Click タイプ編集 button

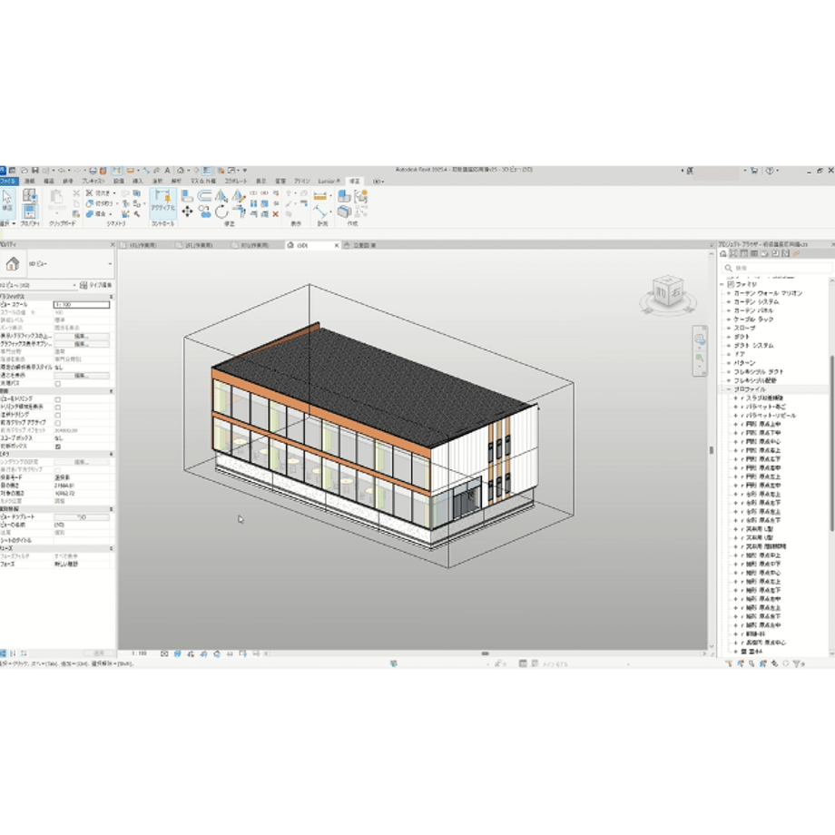(95, 285)
